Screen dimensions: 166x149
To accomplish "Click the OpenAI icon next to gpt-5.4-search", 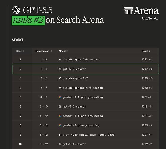I will click(60, 144).
